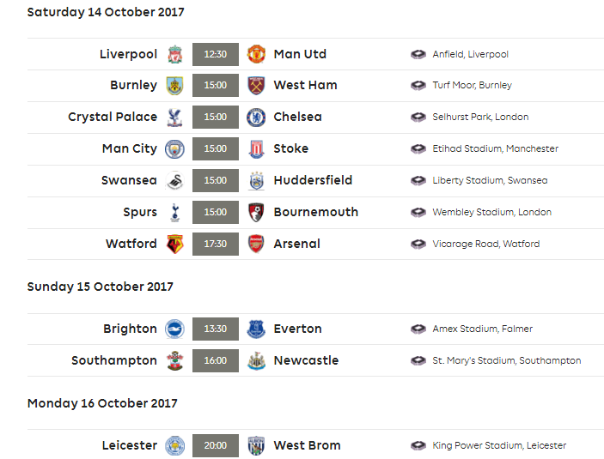Open the Huddersfield team link
The image size is (604, 459).
click(x=313, y=180)
